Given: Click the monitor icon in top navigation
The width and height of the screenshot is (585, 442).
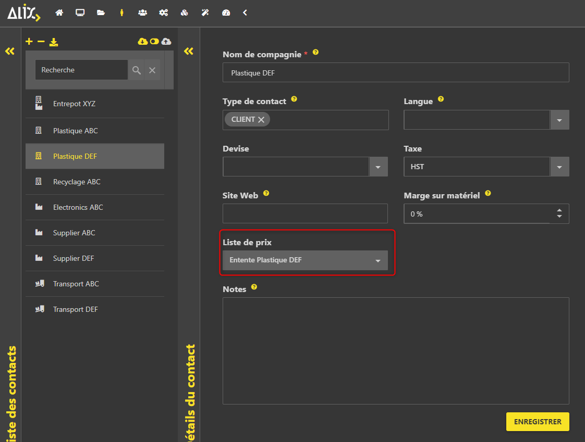Looking at the screenshot, I should [x=80, y=12].
